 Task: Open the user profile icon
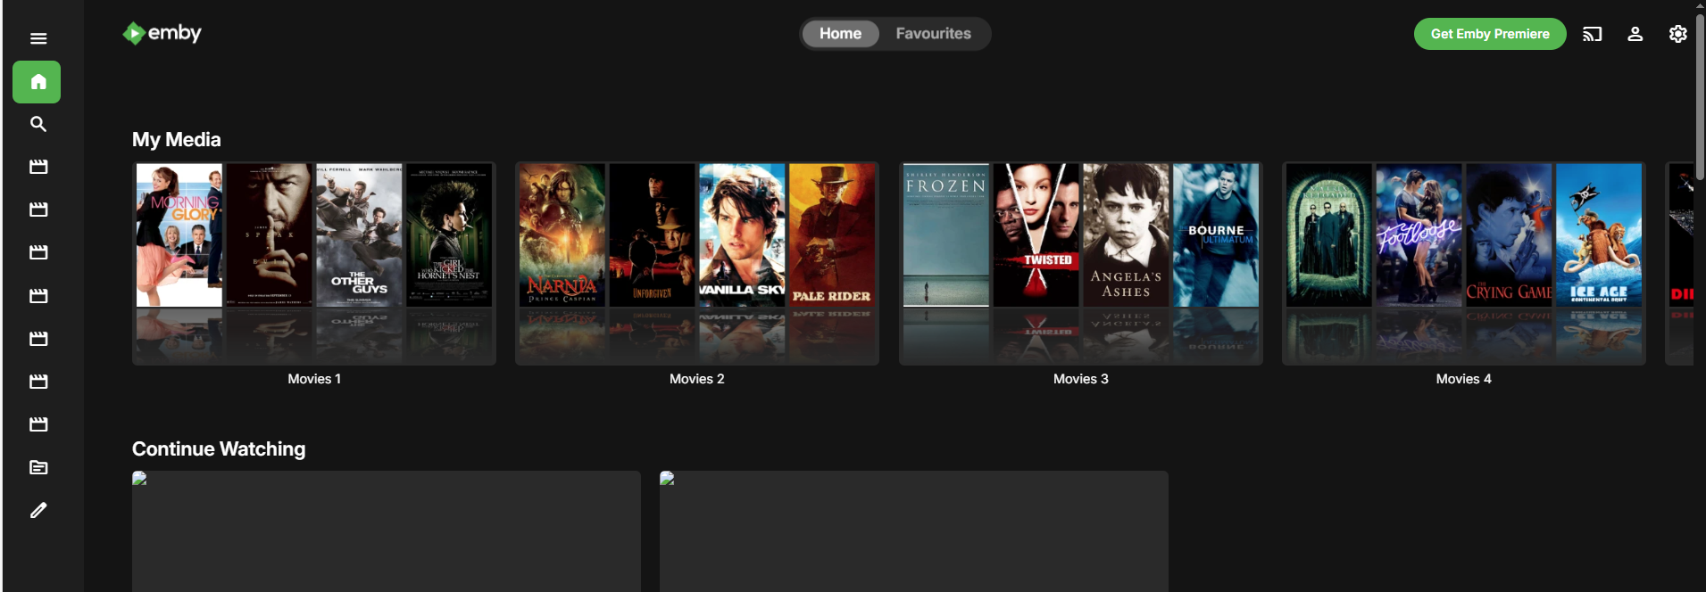tap(1635, 34)
